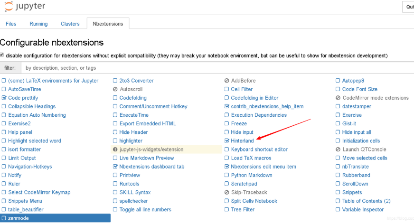
Task: Disable the Code prettify checkbox
Action: 4,98
